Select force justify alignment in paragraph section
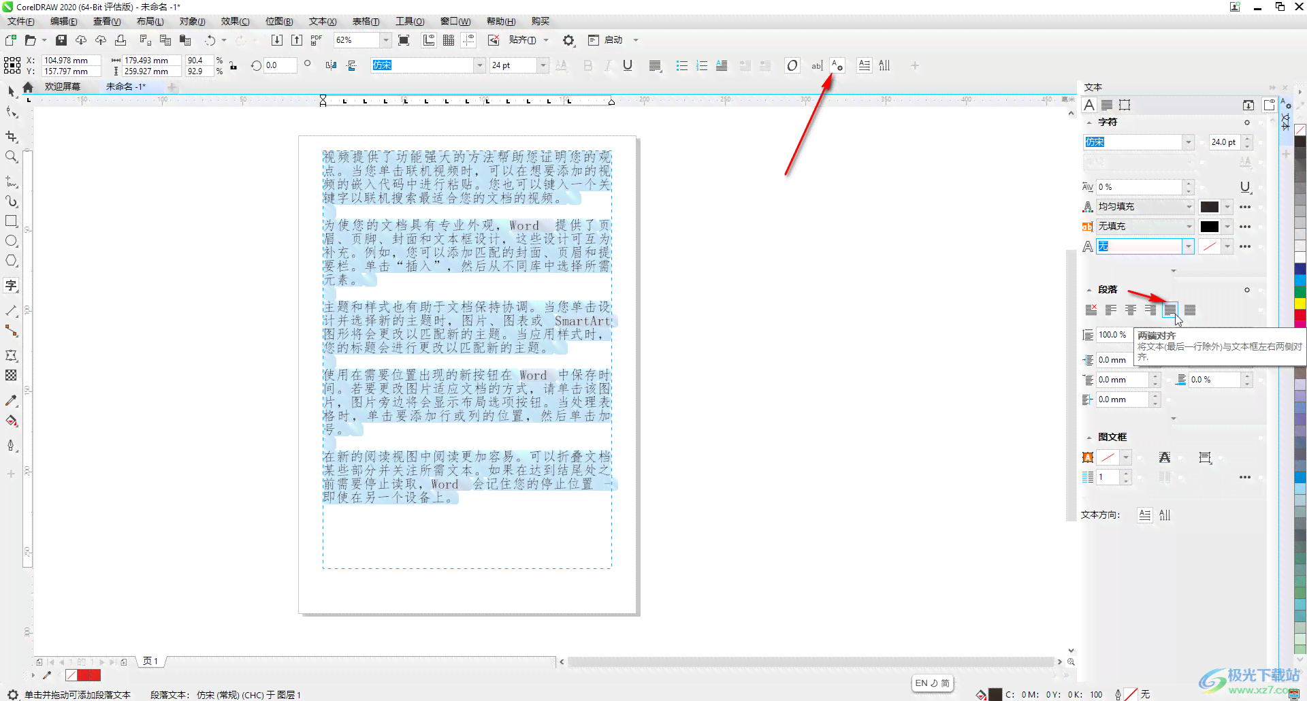Screen dimensions: 1307x701 click(1190, 310)
